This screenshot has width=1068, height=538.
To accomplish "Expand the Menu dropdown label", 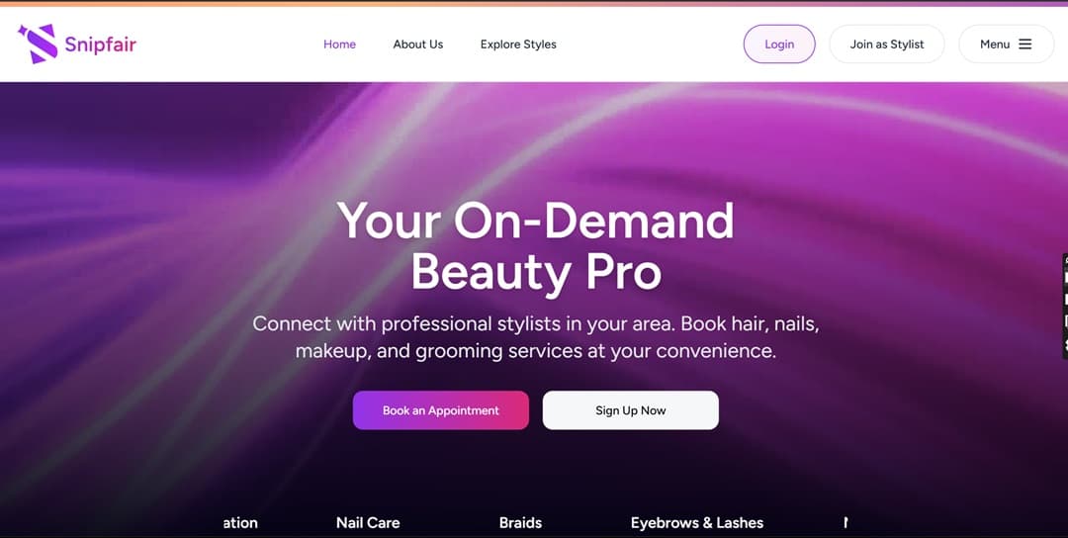I will click(x=994, y=45).
